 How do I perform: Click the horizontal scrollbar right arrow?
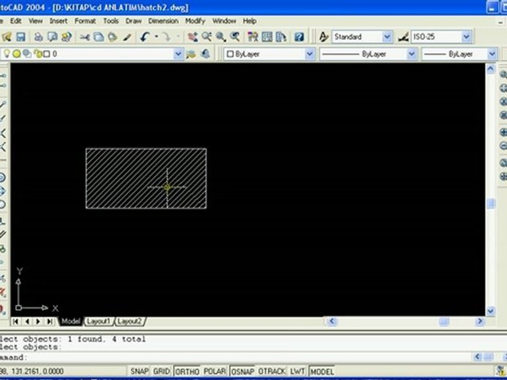tap(480, 321)
